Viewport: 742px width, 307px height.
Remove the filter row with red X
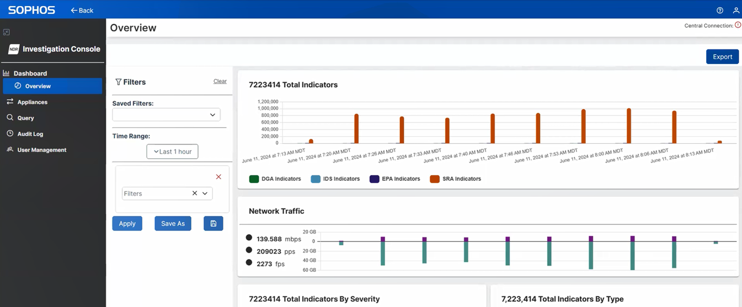[x=218, y=177]
